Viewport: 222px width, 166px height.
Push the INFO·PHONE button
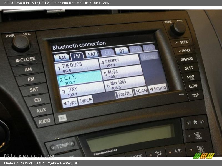tap(187, 59)
